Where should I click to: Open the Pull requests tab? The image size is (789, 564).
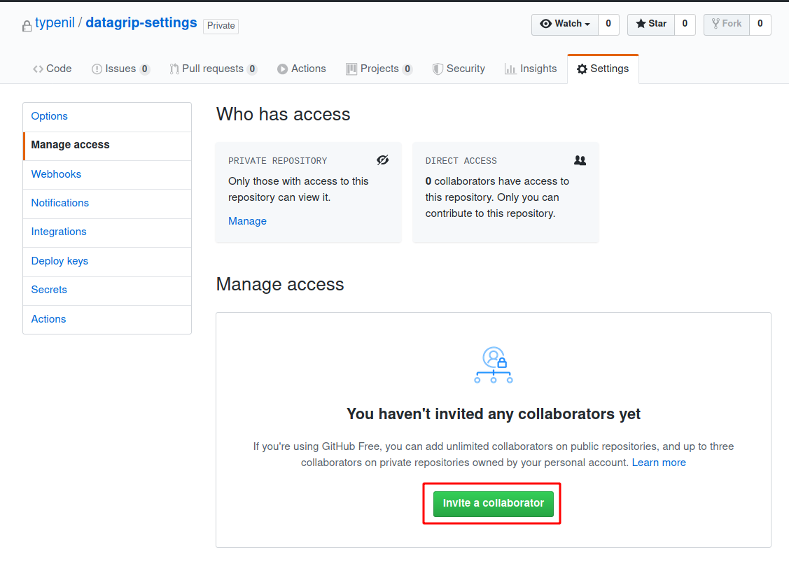[213, 69]
